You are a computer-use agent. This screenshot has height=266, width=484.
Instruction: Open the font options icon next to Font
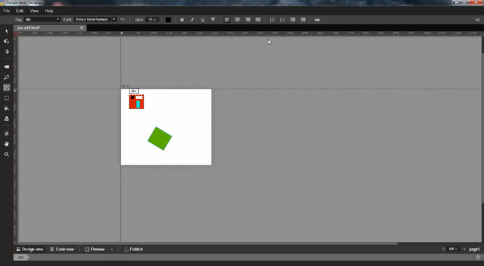click(x=122, y=19)
